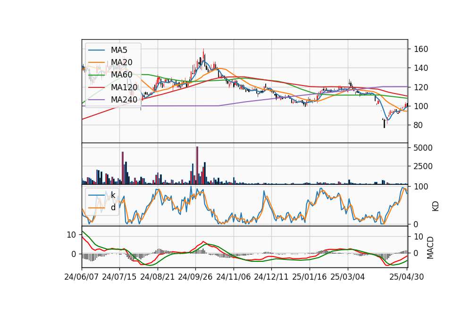Image resolution: width=453 pixels, height=326 pixels.
Task: Click the MACD axis title
Action: pyautogui.click(x=430, y=248)
